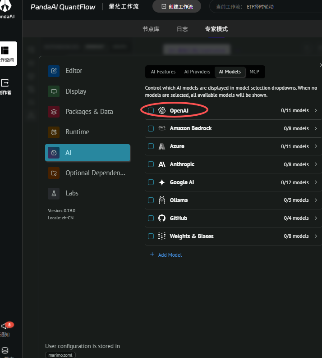
Task: Click the current workflow field ETF择时轮动
Action: (x=265, y=7)
